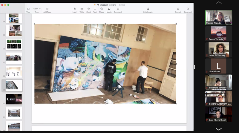Viewport: 239px width, 133px height.
Task: Open the Media browser
Action: 109,10
